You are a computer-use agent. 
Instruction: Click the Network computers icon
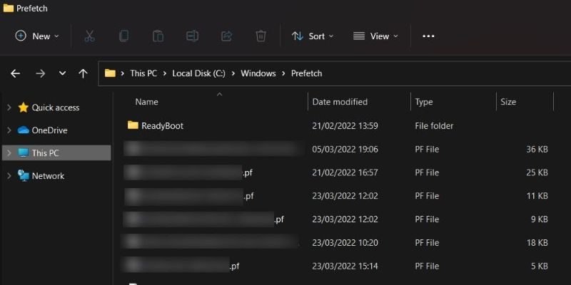[24, 176]
